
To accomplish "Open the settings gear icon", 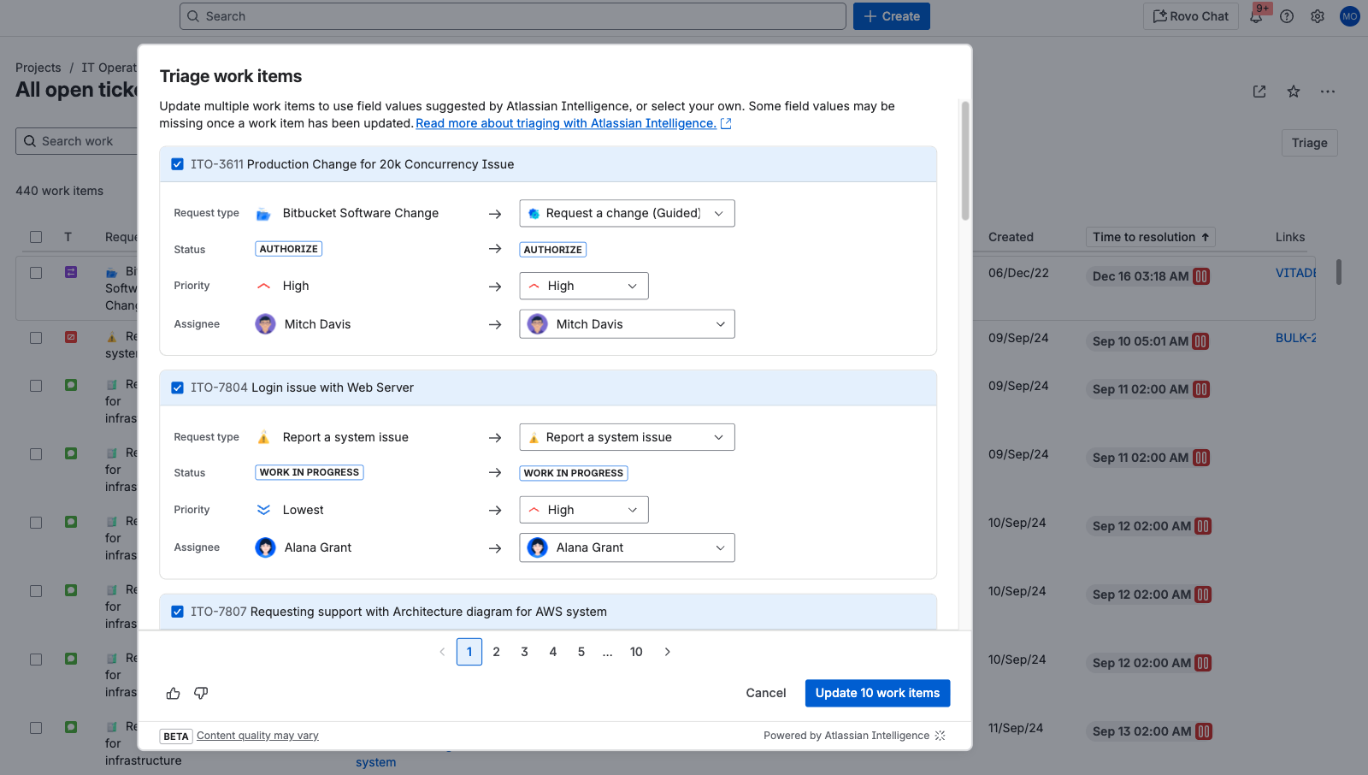I will click(x=1318, y=16).
